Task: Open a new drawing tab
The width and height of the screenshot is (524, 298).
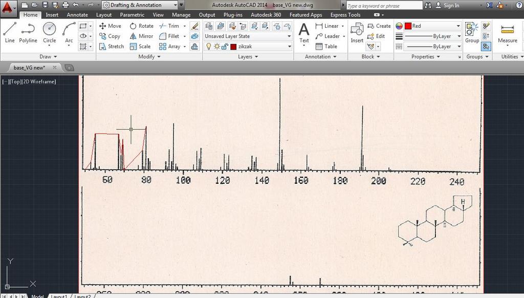Action: coord(69,68)
